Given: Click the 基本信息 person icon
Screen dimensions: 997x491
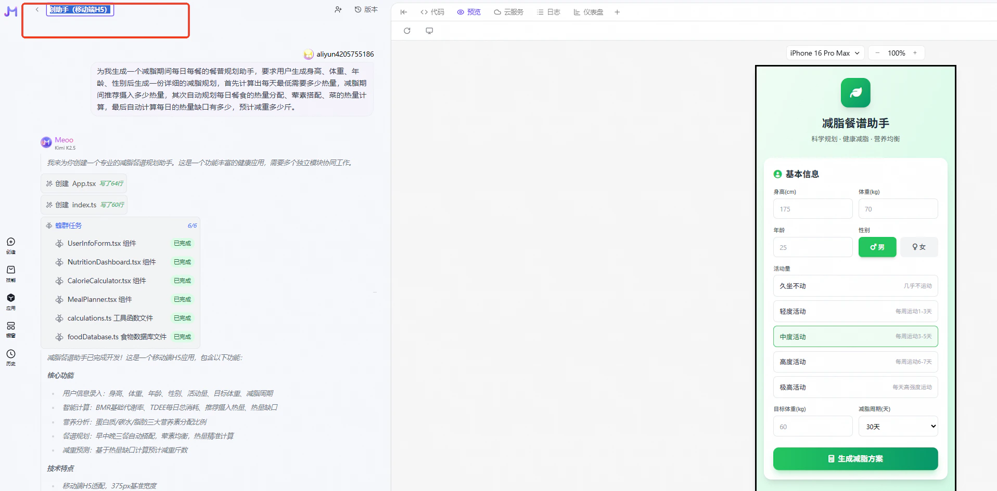Looking at the screenshot, I should [x=777, y=174].
